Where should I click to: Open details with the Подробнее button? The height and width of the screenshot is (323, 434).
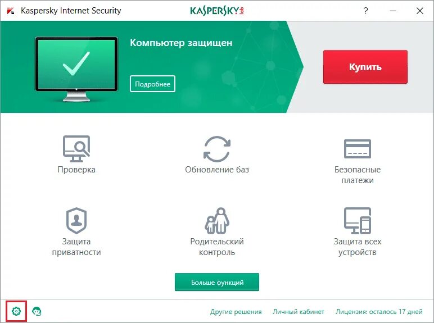[152, 84]
